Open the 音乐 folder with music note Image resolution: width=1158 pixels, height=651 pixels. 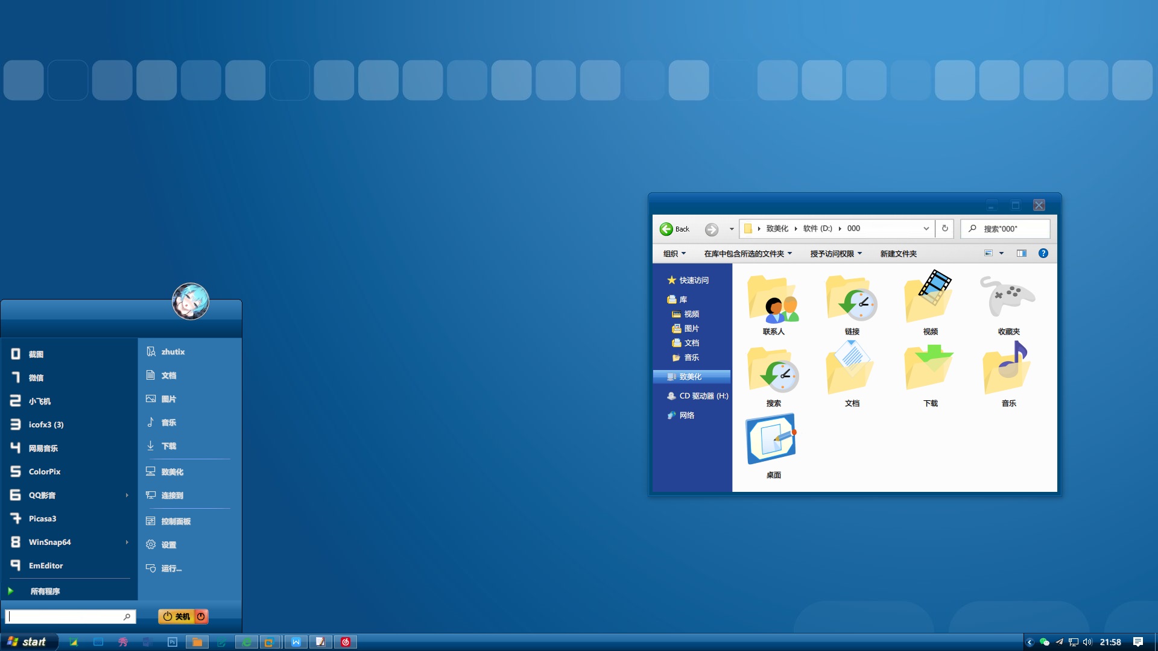pyautogui.click(x=1008, y=368)
